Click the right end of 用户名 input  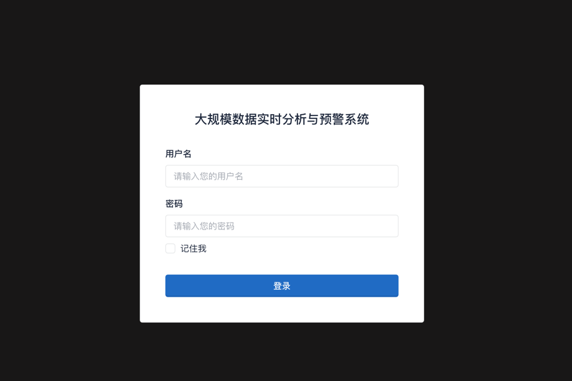[390, 176]
